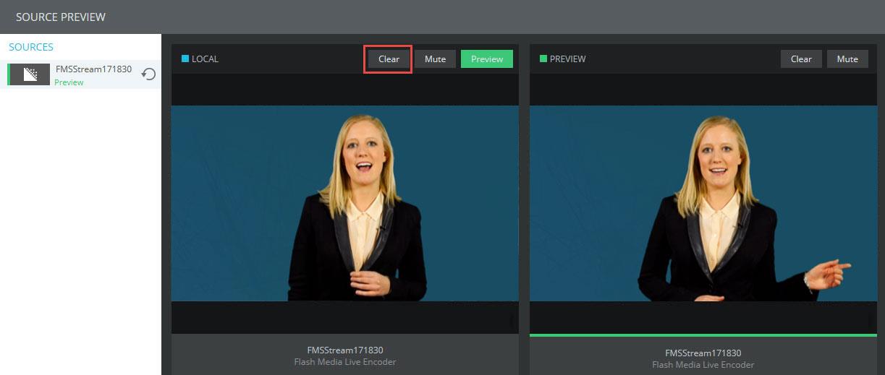Click the green square indicator next to PREVIEW
The image size is (885, 375).
pos(543,59)
